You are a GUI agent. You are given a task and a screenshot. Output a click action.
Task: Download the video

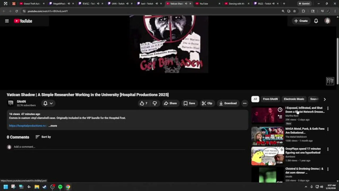click(x=228, y=103)
